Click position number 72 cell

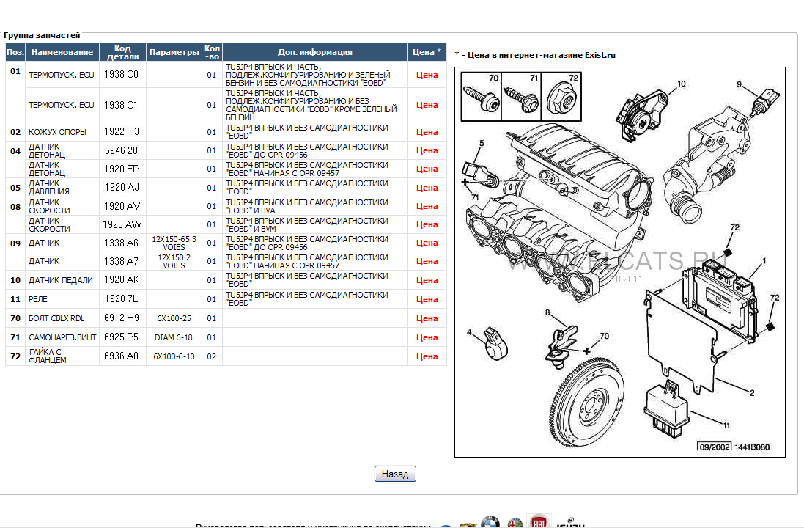pos(15,356)
